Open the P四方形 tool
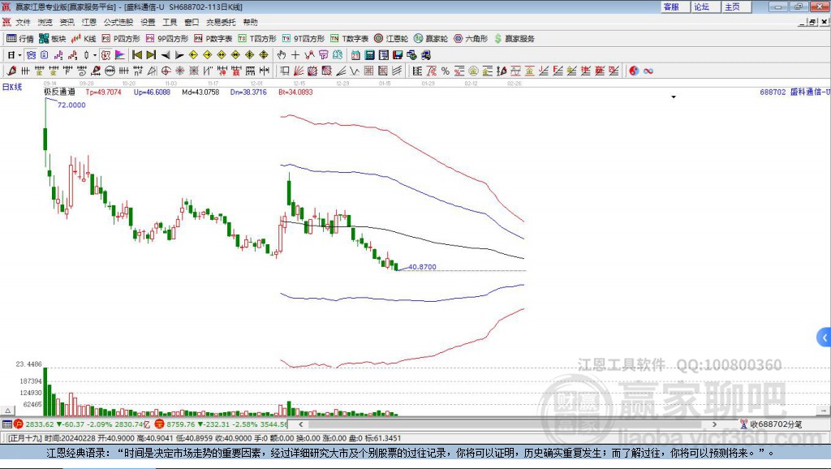The image size is (831, 469). tap(121, 39)
